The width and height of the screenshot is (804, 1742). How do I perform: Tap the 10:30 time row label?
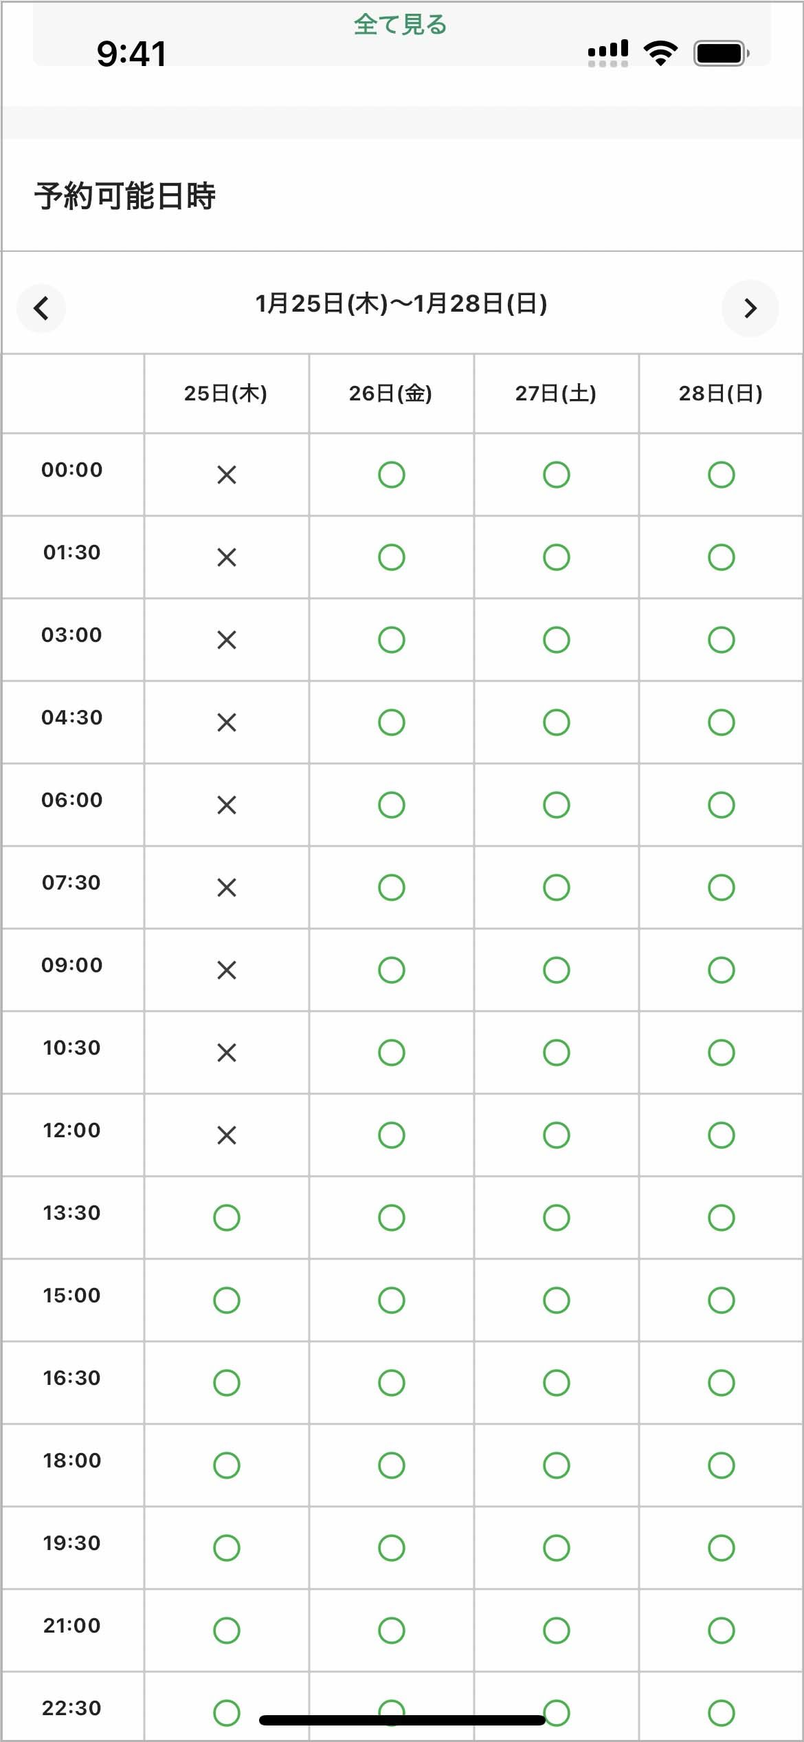(x=72, y=1048)
